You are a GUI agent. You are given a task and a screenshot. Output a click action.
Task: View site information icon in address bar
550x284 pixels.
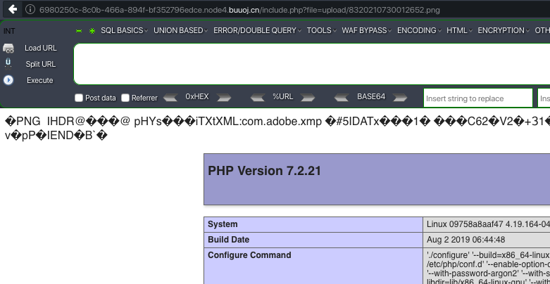pyautogui.click(x=30, y=9)
